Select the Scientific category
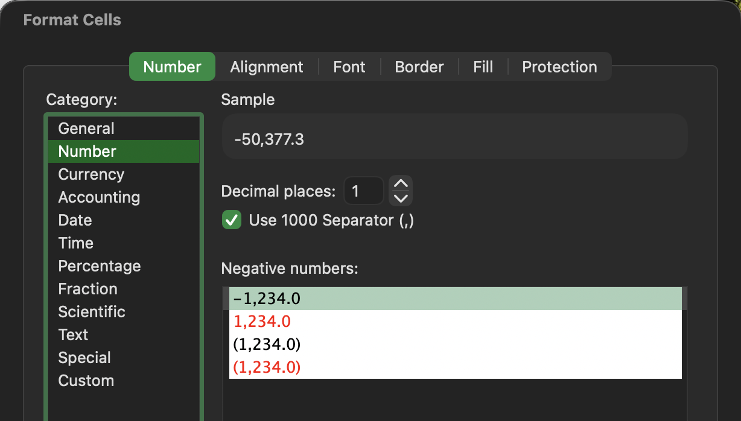Image resolution: width=741 pixels, height=421 pixels. (92, 312)
